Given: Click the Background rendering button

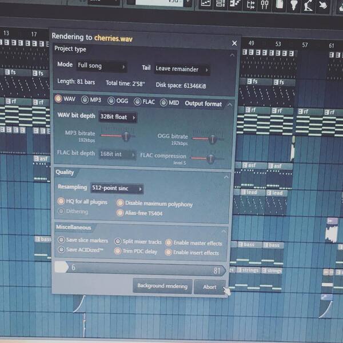Looking at the screenshot, I should coord(162,286).
